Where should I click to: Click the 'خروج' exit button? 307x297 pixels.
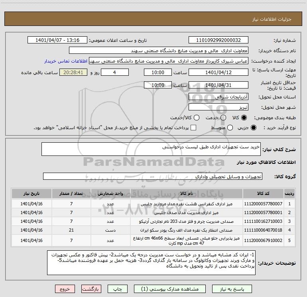[x=65, y=289]
